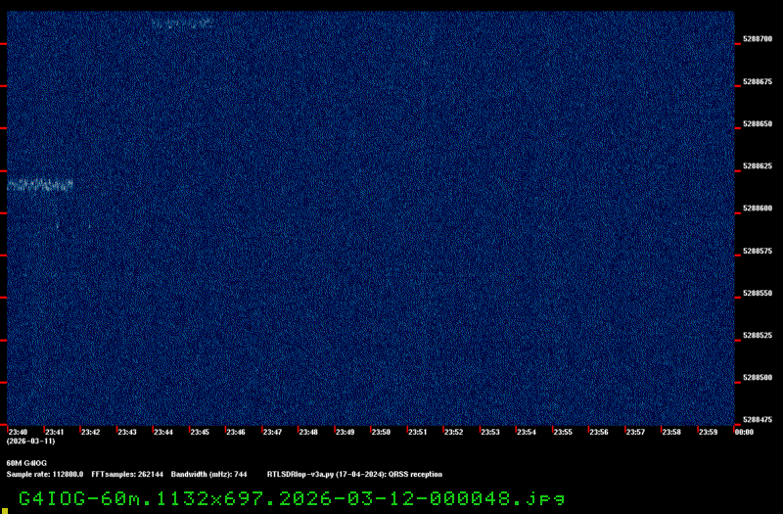Click the FFTsamples: 262144 text
This screenshot has width=783, height=514.
(127, 475)
